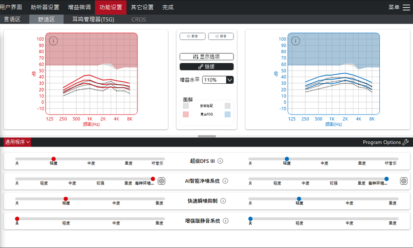Open info for AI智能净噪系统
413x248 pixels.
(x=225, y=181)
